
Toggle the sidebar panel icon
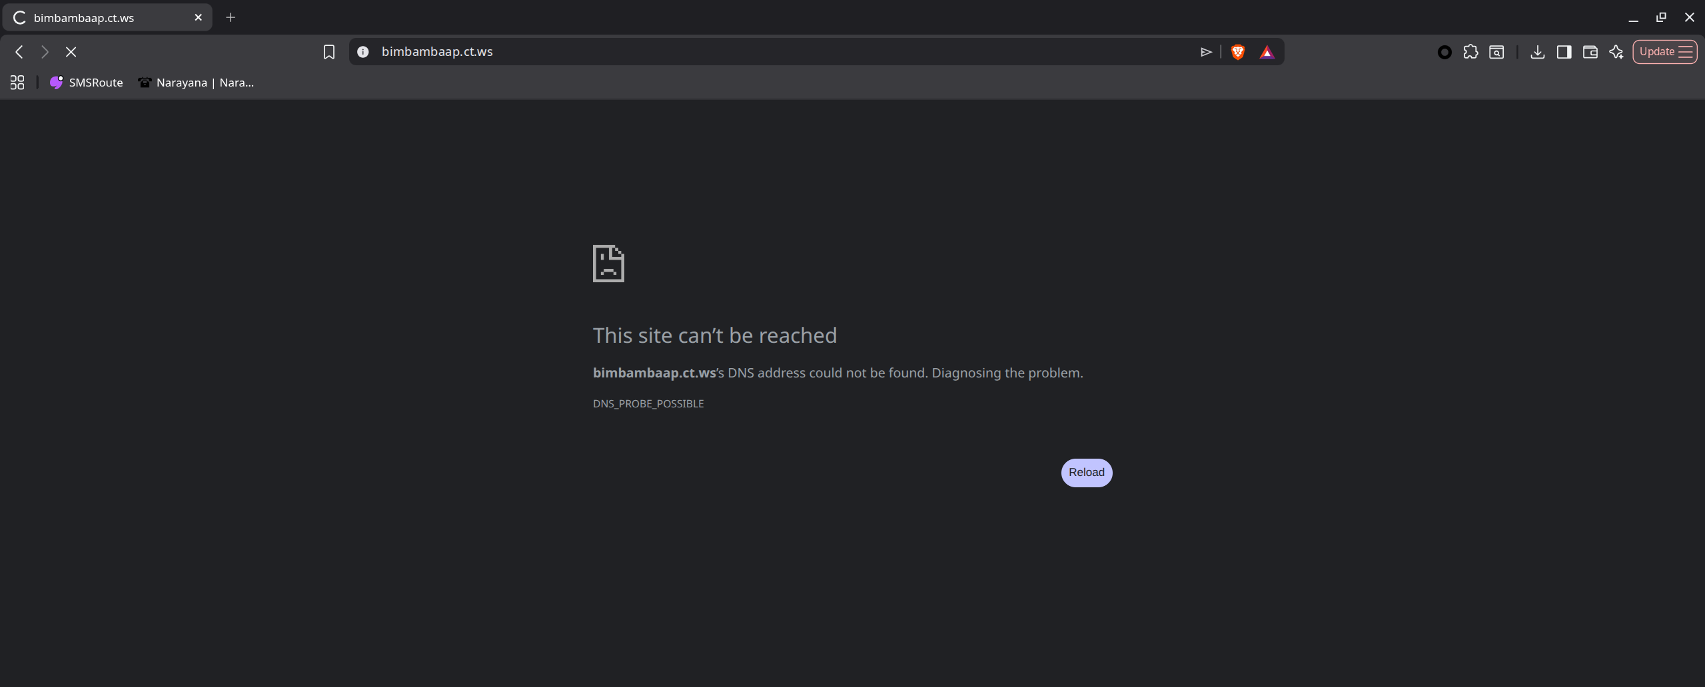(x=1564, y=52)
